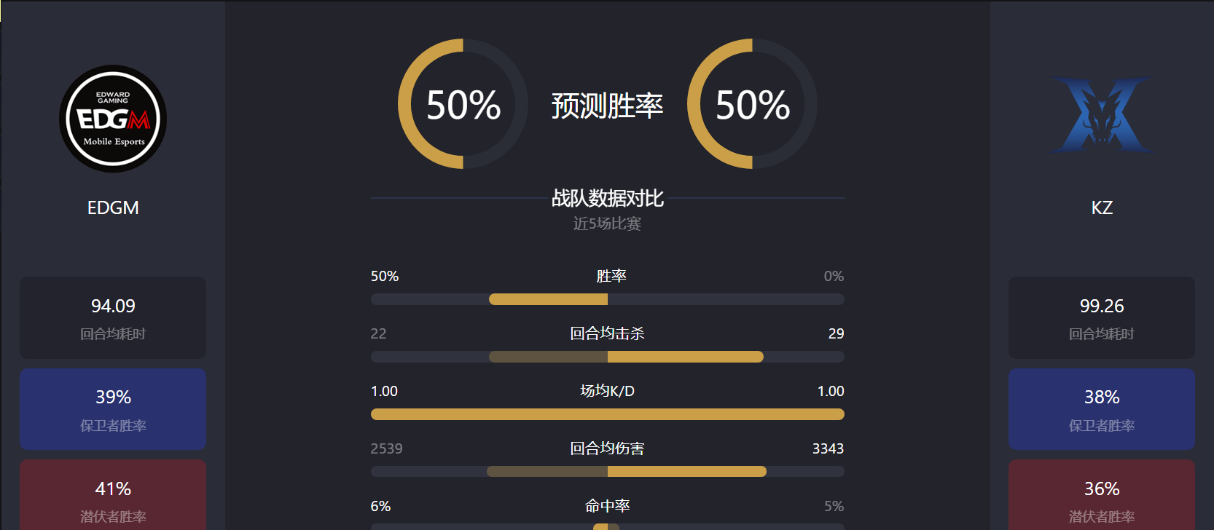Click the 胜率 comparison bar

click(608, 299)
